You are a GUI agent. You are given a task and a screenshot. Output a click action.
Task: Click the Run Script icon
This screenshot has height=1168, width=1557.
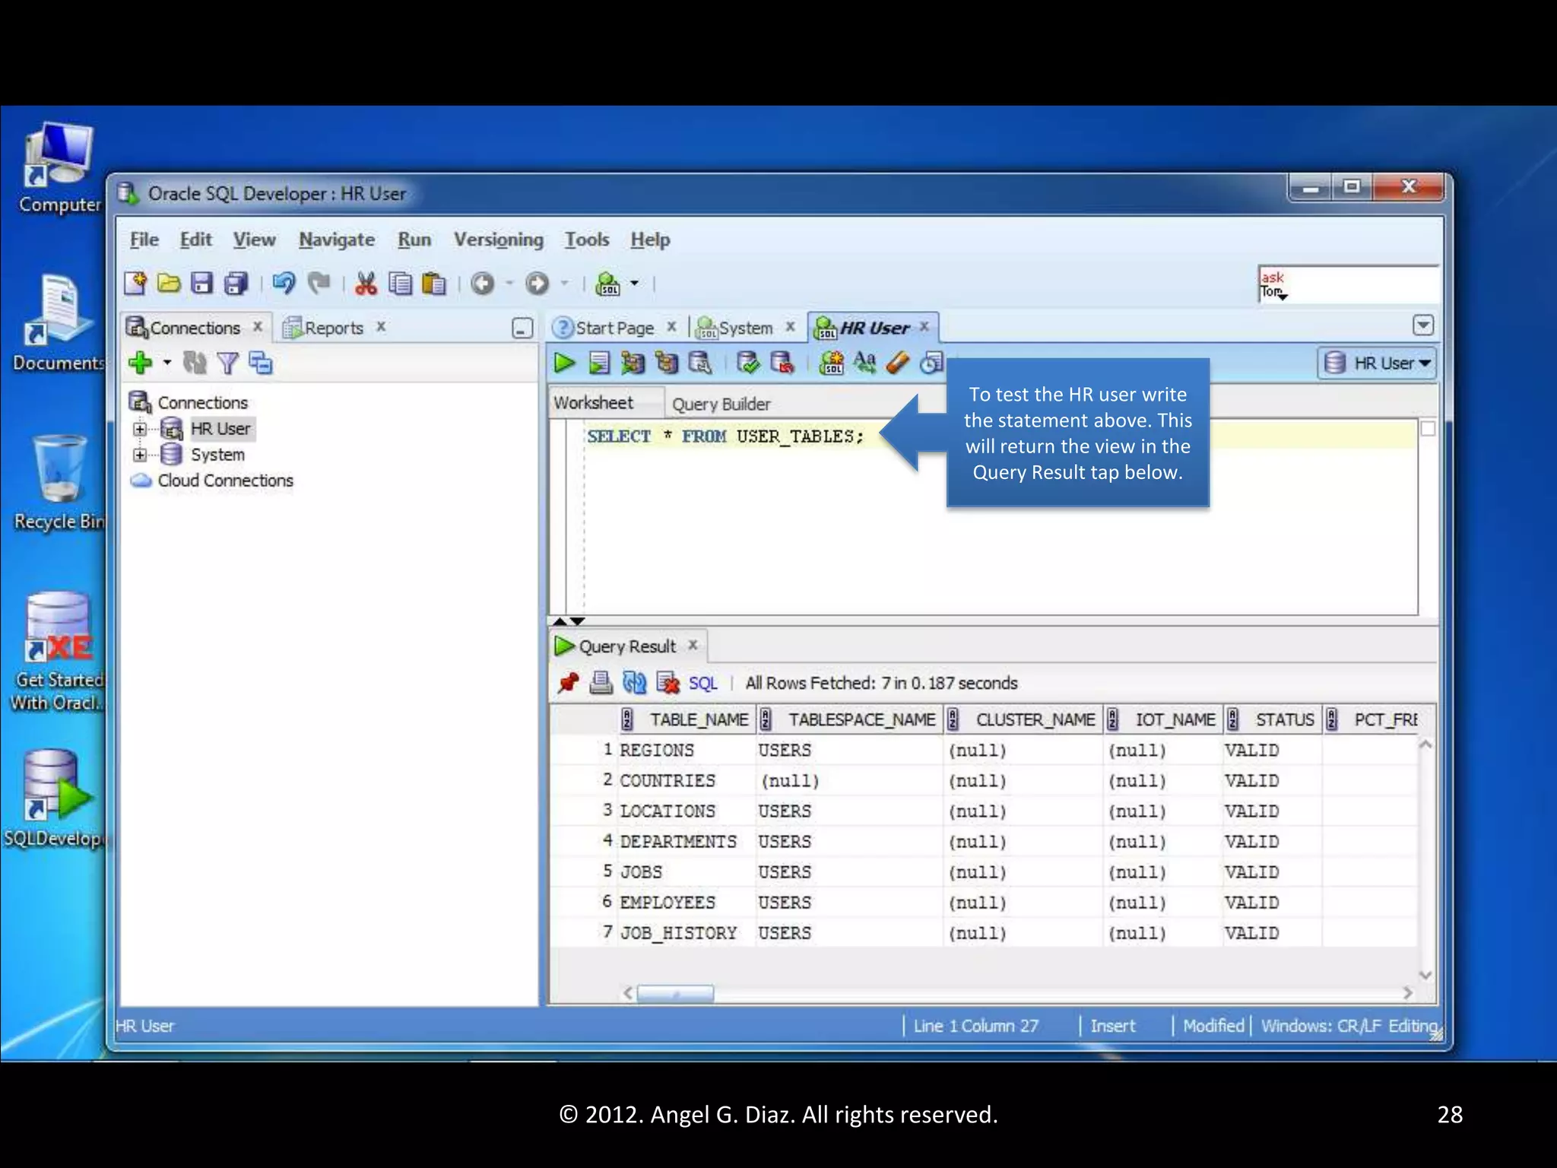tap(599, 363)
